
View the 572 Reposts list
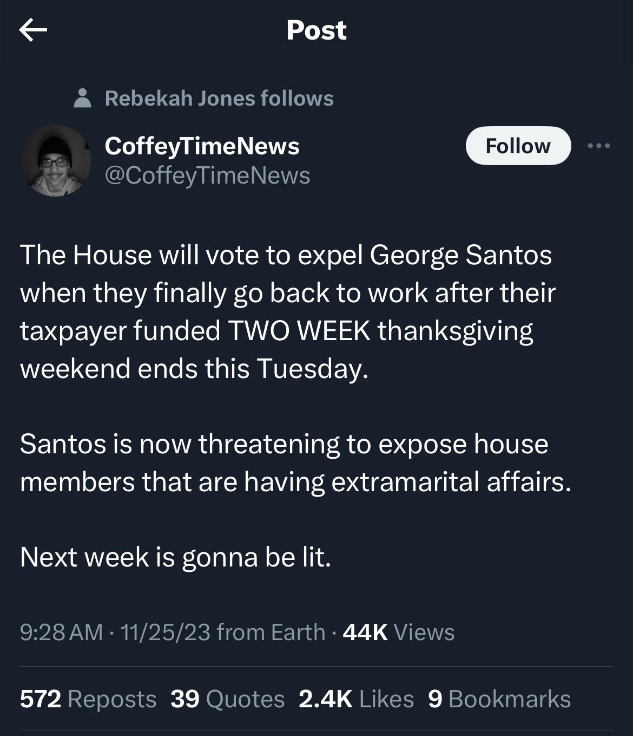[88, 699]
